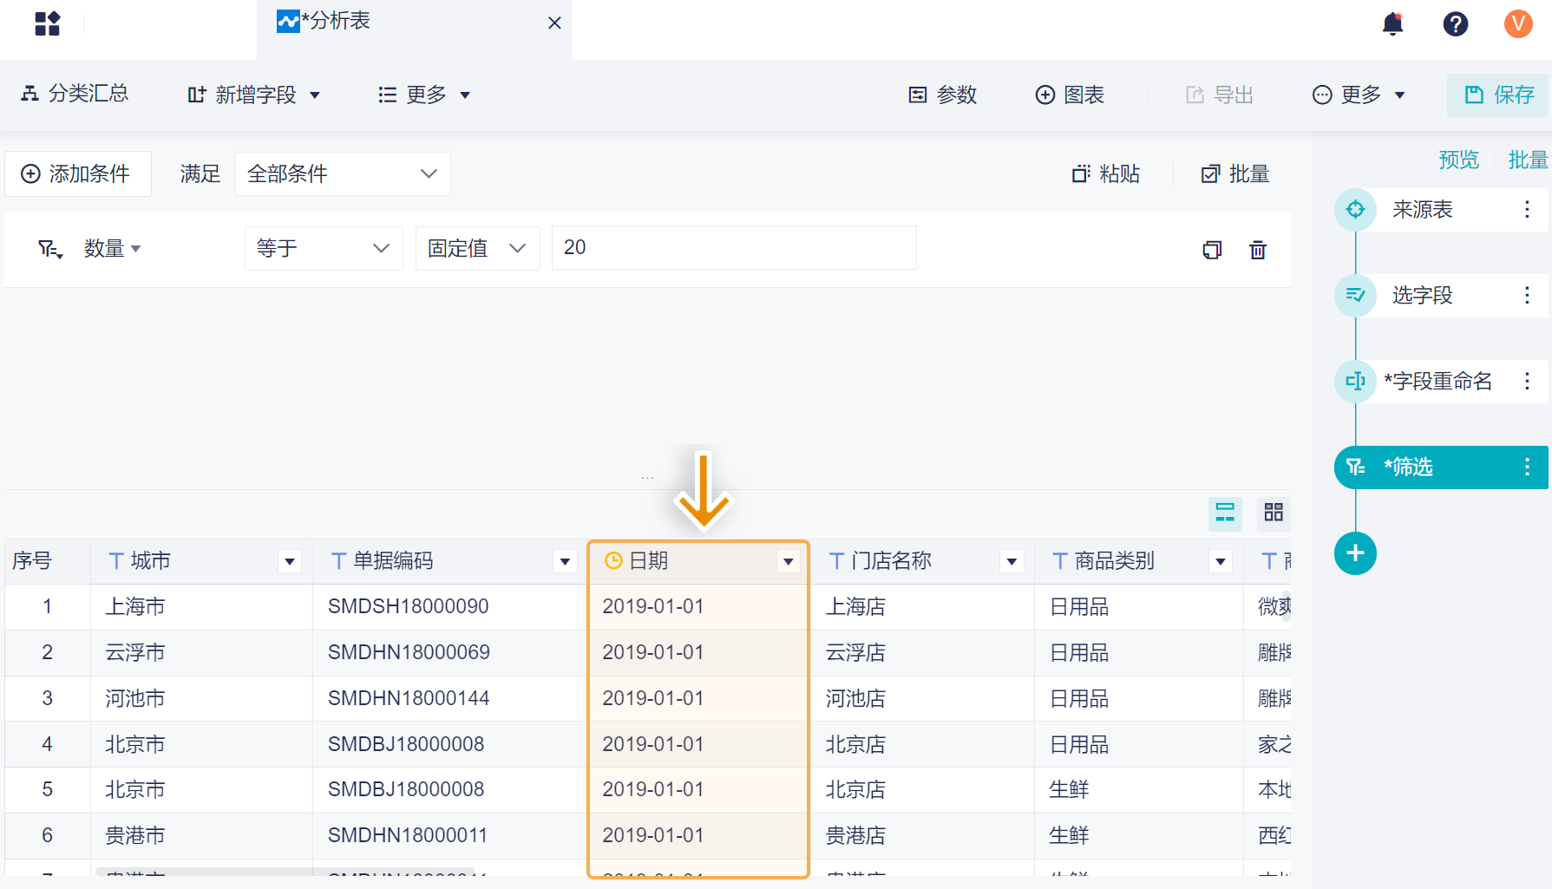Open the 日期 column dropdown arrow

tap(789, 562)
